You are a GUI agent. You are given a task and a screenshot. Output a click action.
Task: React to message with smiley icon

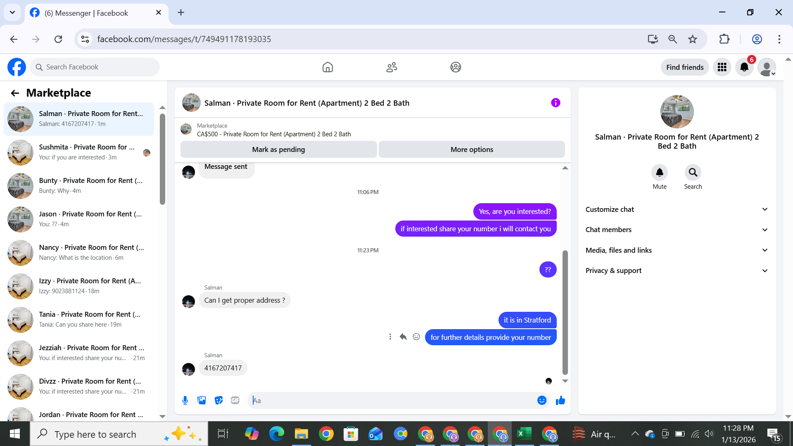click(x=416, y=337)
